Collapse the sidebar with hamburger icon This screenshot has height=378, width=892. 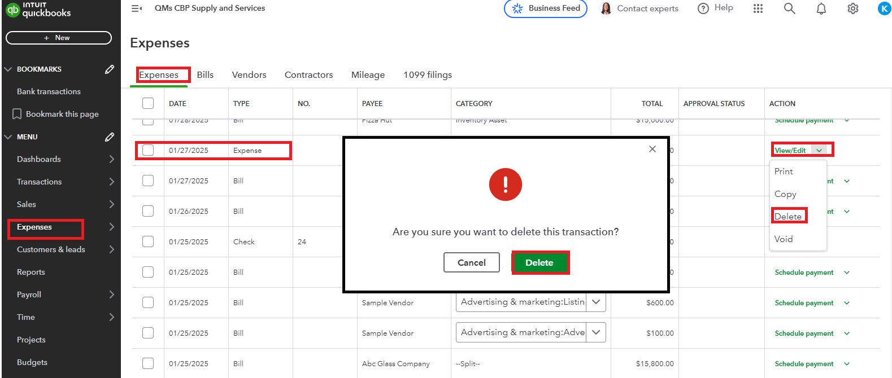tap(136, 8)
